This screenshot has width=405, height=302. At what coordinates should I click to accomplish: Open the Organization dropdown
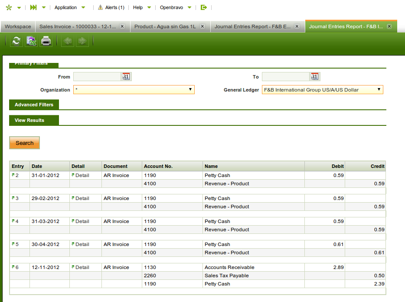pyautogui.click(x=134, y=90)
